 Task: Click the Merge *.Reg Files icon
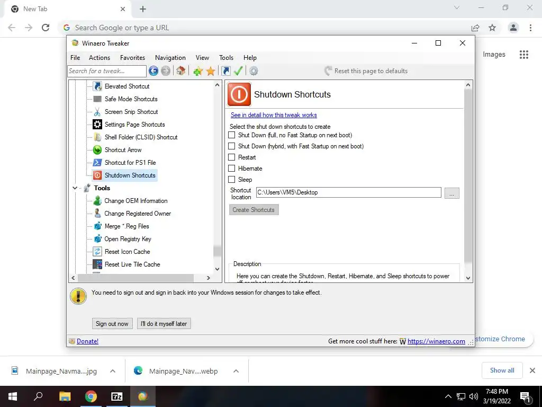pyautogui.click(x=97, y=226)
